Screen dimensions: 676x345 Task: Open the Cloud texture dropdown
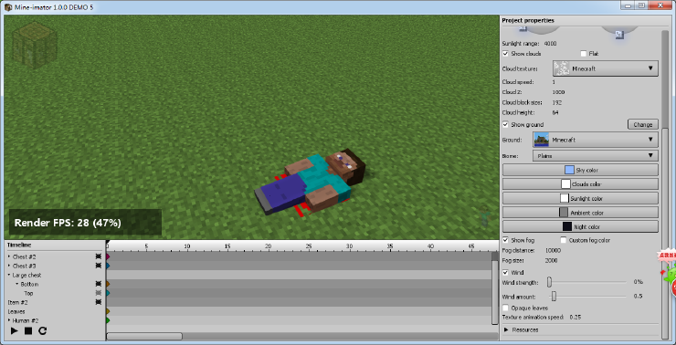(x=606, y=68)
